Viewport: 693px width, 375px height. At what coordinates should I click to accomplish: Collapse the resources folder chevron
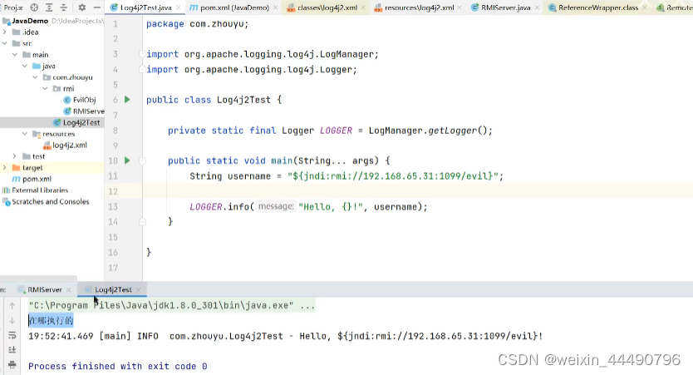click(x=25, y=134)
